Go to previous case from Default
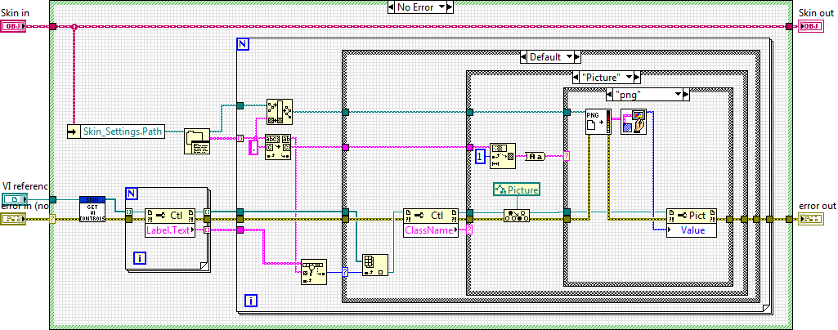Image resolution: width=838 pixels, height=330 pixels. coord(524,56)
